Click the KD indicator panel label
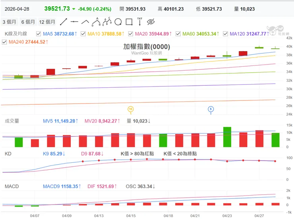Viewport: 294px width, 219px height. pyautogui.click(x=8, y=154)
